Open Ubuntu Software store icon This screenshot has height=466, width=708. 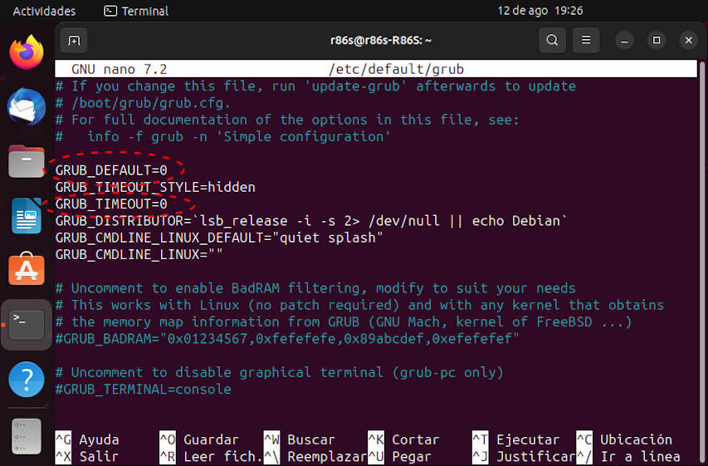tap(27, 269)
